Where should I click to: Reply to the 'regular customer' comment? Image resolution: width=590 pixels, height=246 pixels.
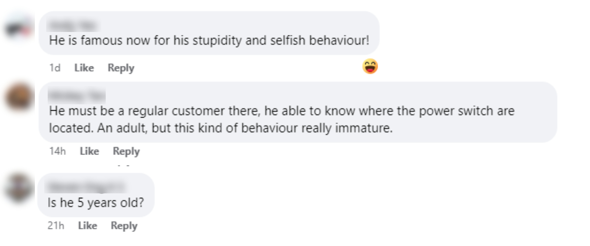pyautogui.click(x=126, y=152)
